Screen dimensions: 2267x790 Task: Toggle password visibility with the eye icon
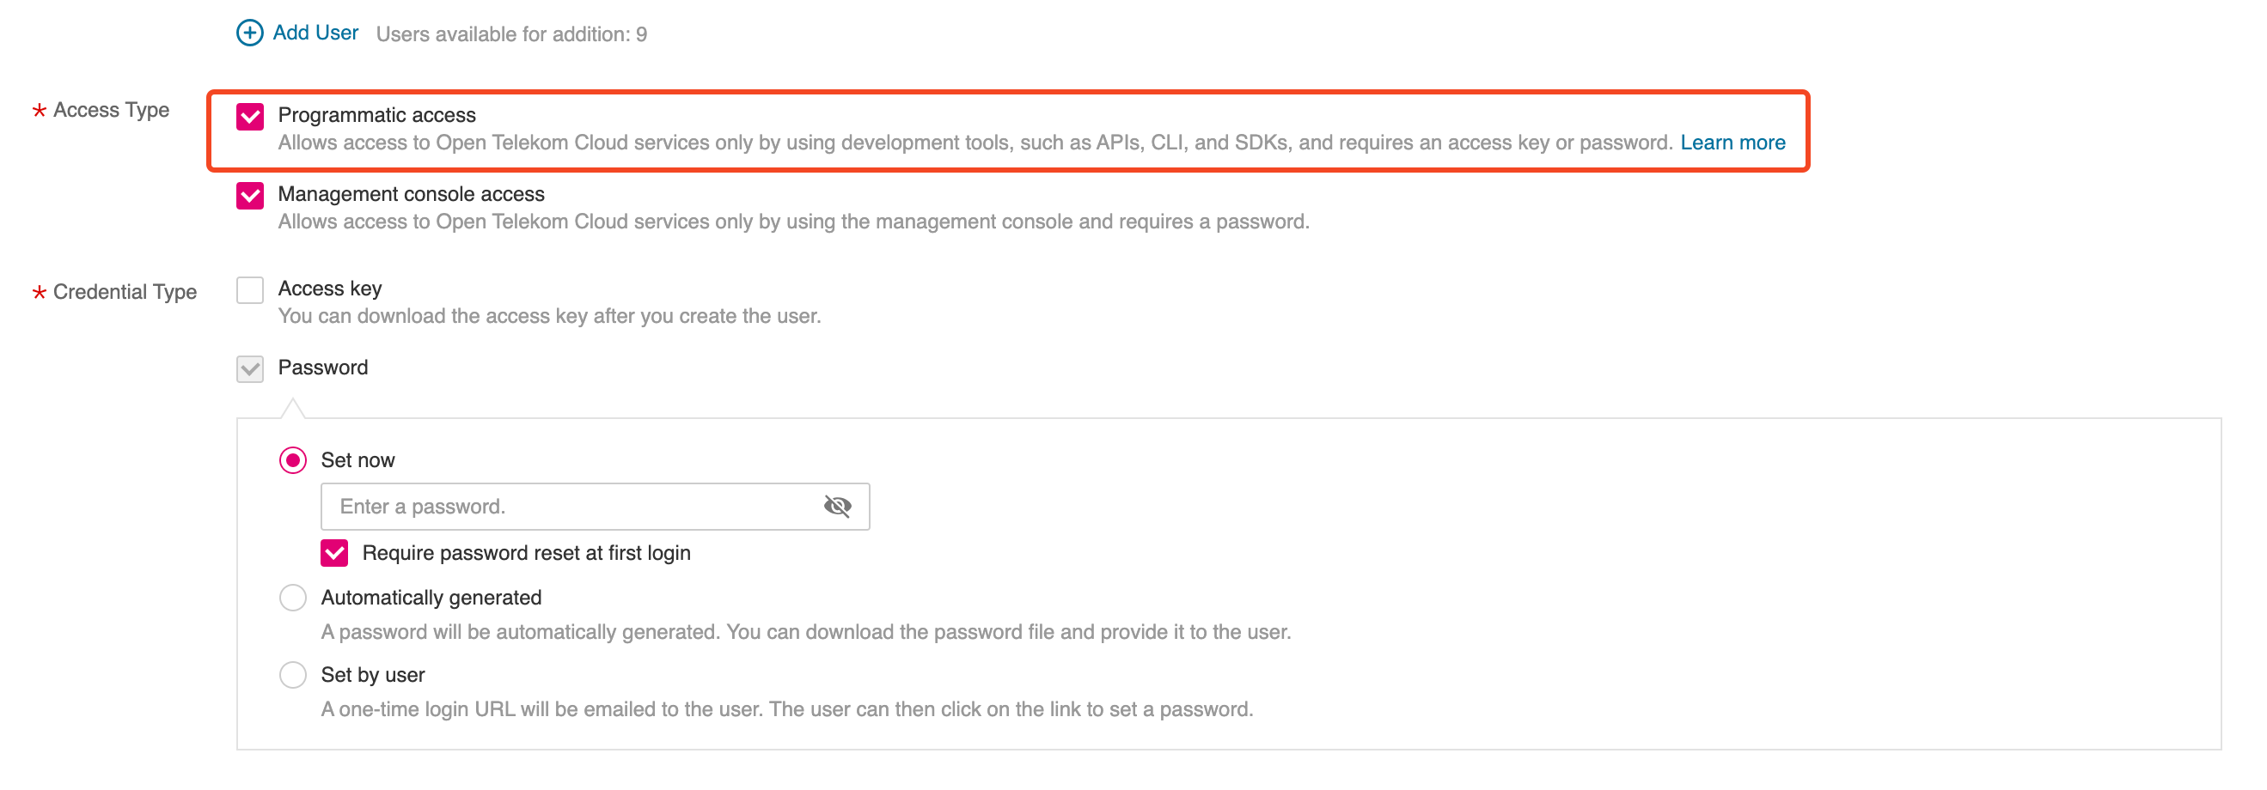pos(837,507)
